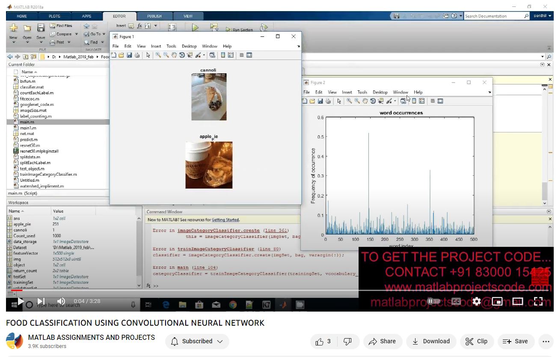
Task: Open YouTube player settings gear
Action: point(476,301)
